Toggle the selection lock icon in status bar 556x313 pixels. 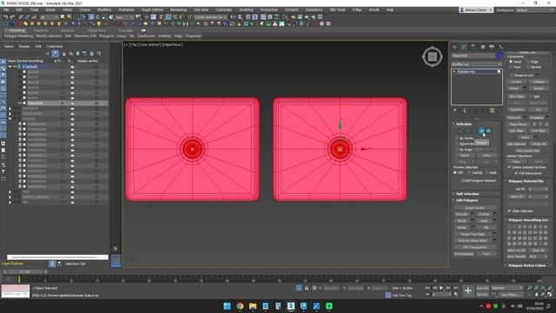[x=307, y=288]
